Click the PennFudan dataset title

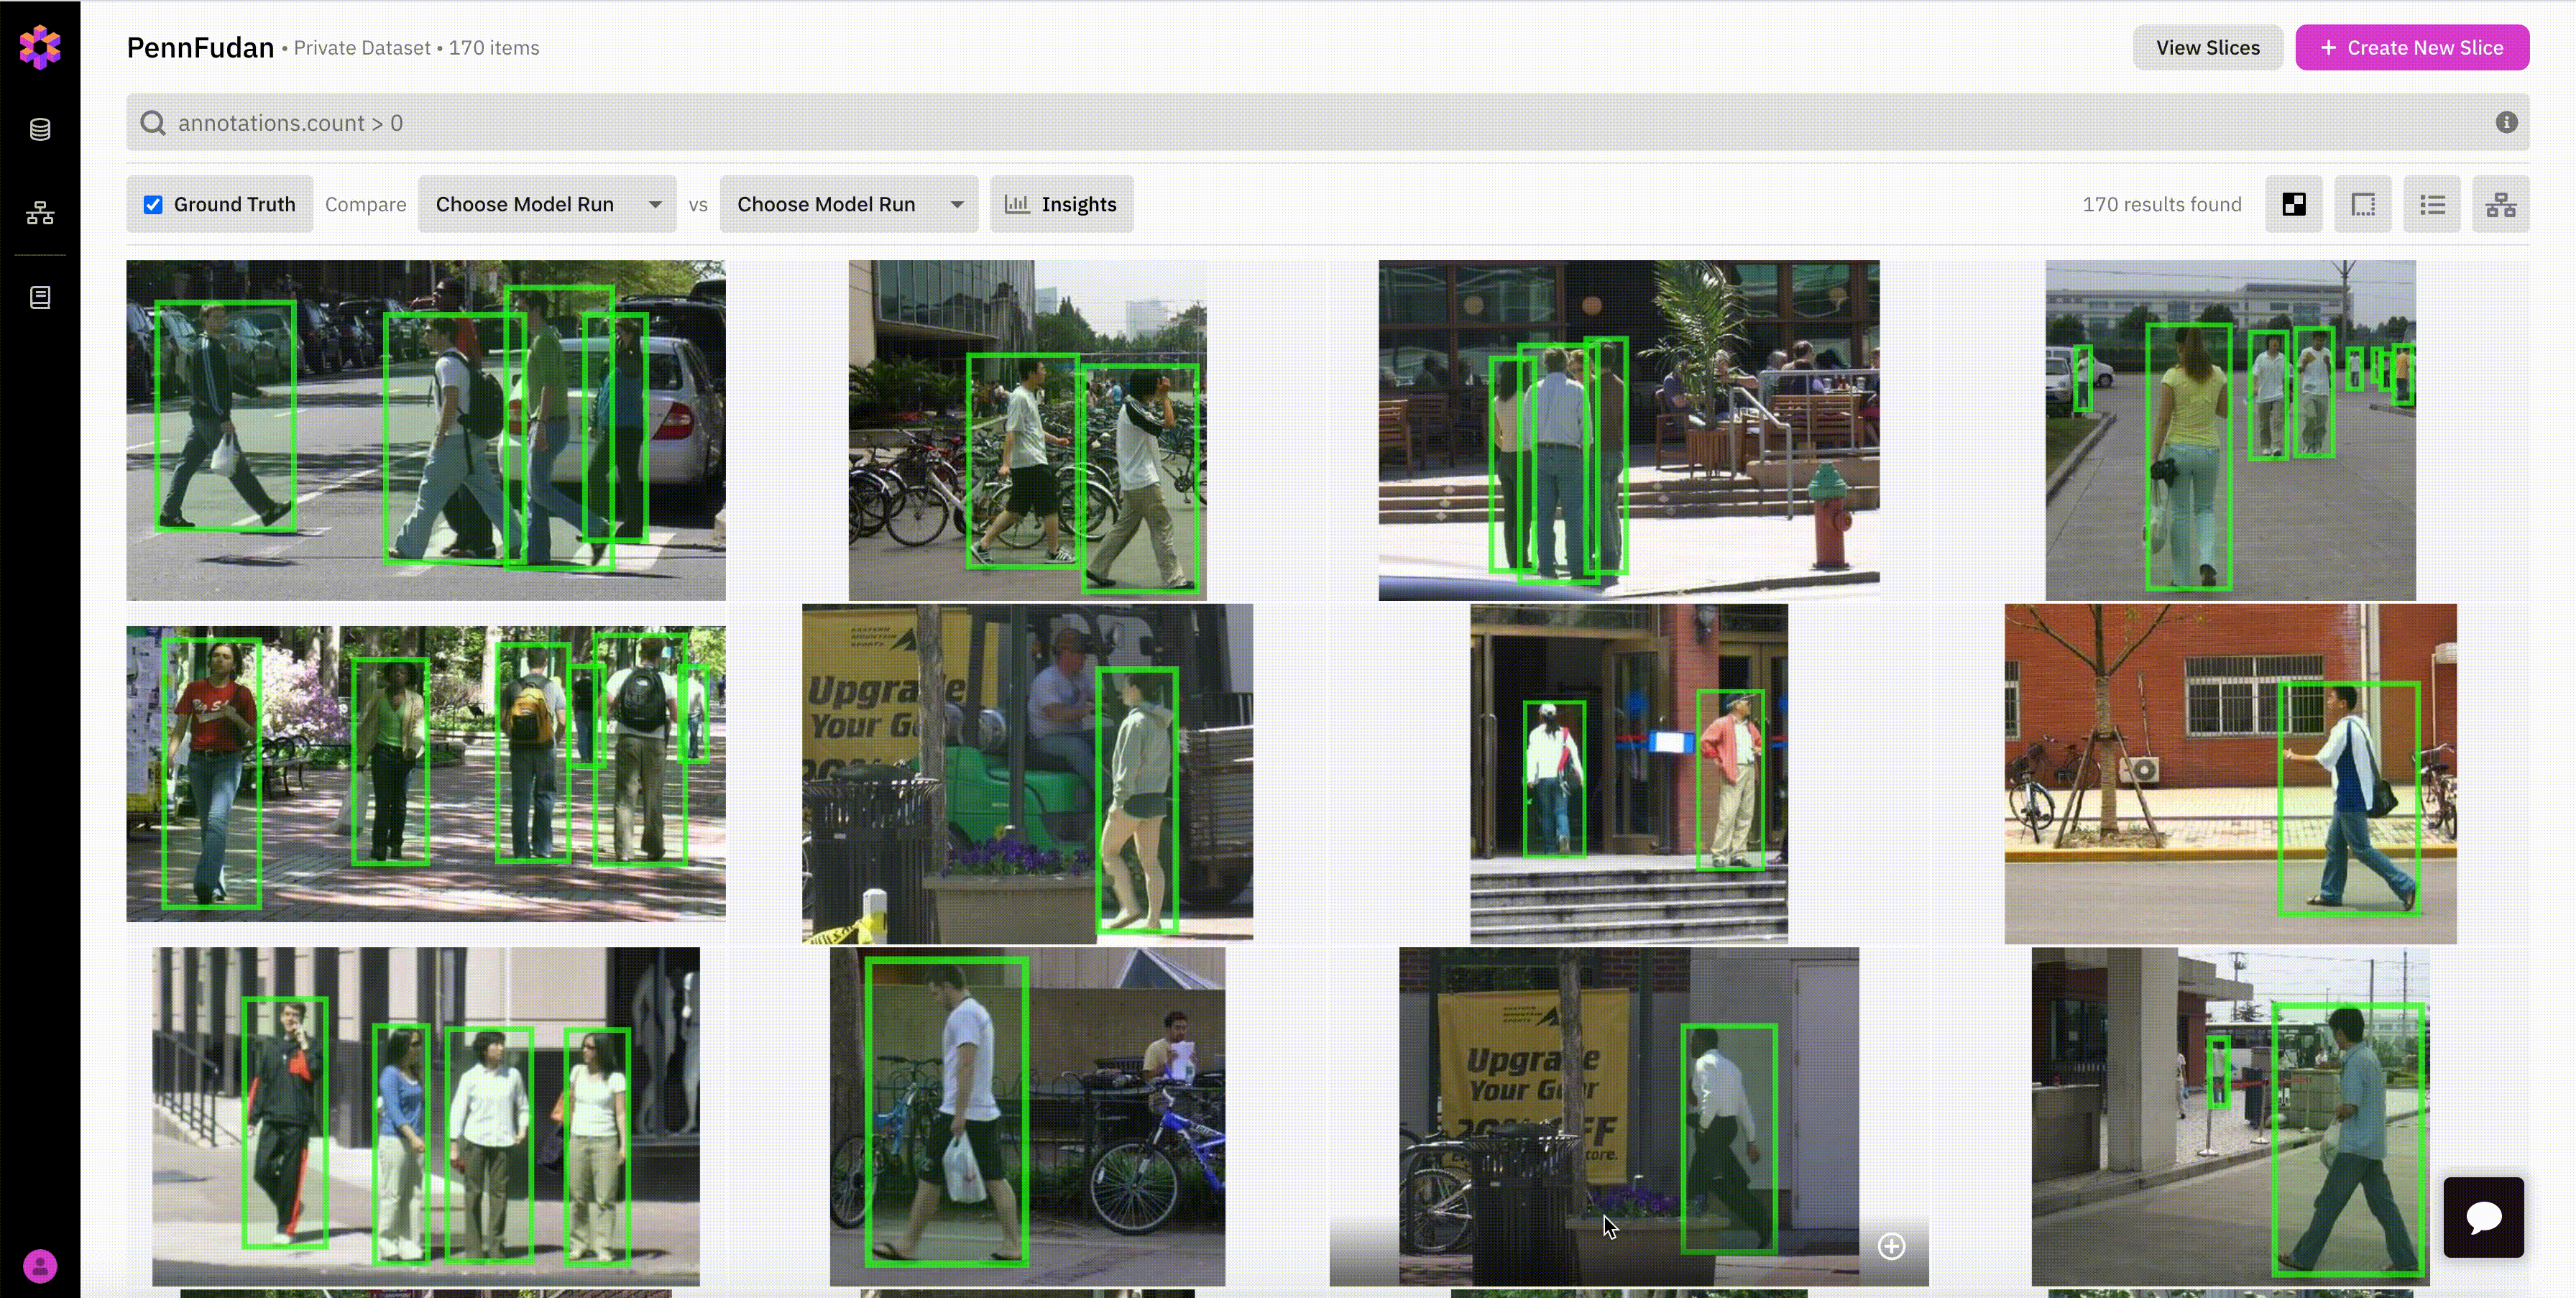coord(200,47)
